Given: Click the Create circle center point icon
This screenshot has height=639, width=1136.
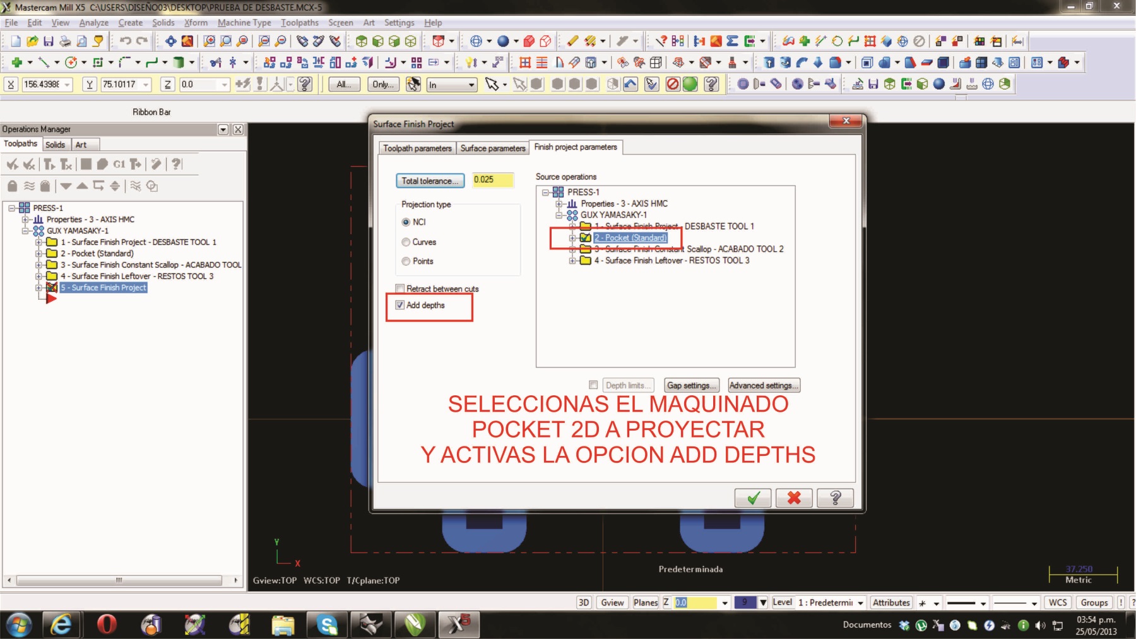Looking at the screenshot, I should 71,63.
